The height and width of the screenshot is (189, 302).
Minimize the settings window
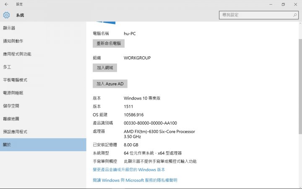pyautogui.click(x=271, y=4)
